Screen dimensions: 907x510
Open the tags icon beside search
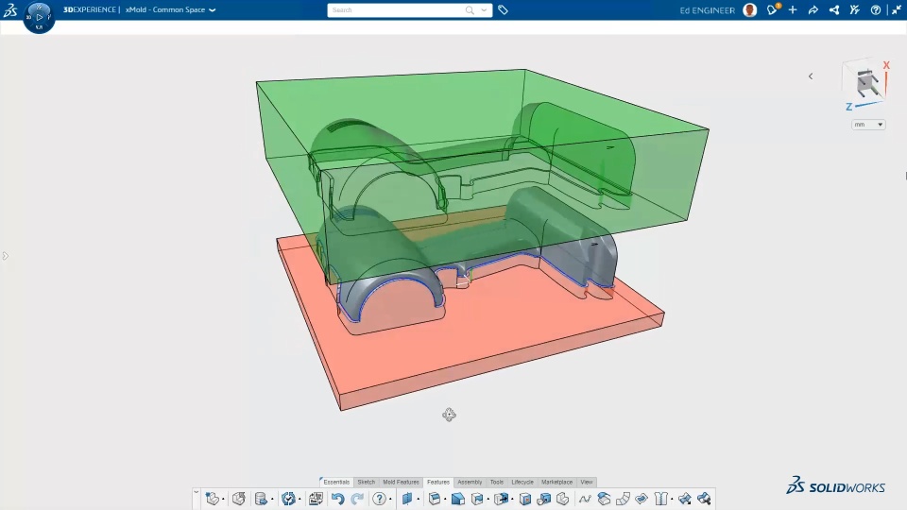[503, 9]
